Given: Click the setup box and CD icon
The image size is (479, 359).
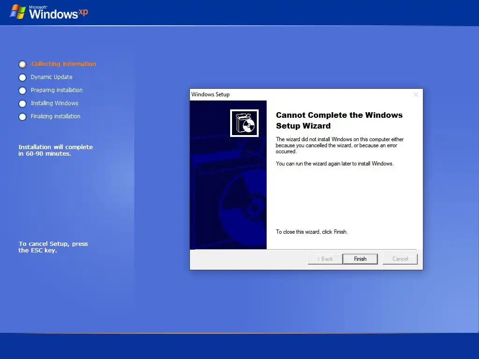Looking at the screenshot, I should 244,123.
